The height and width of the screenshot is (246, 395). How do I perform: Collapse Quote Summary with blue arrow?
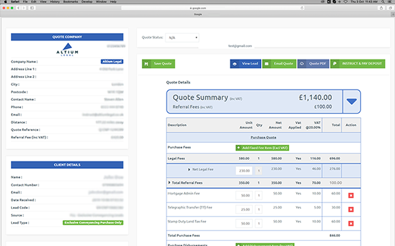pos(352,101)
